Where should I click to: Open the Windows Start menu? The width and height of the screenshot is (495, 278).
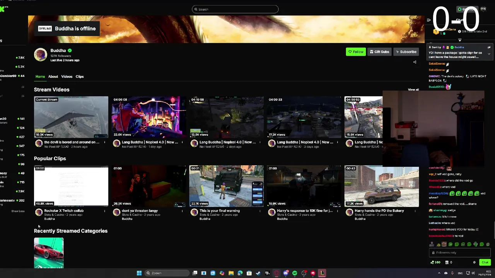[139, 273]
